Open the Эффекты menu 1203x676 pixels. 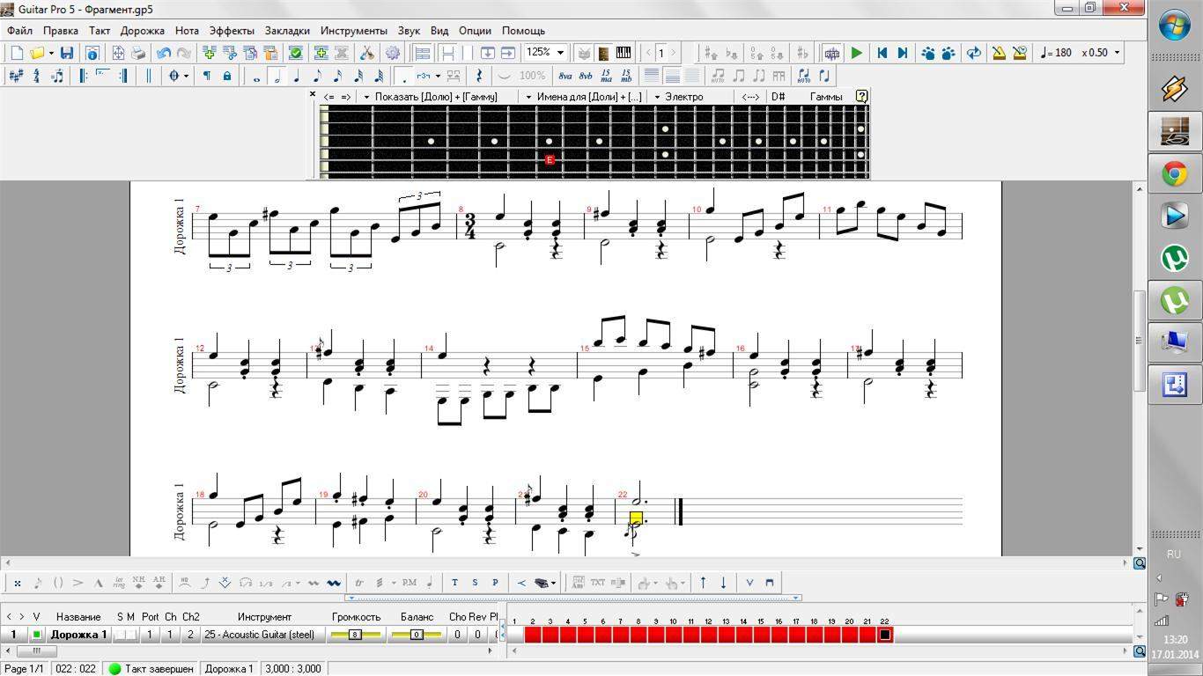point(232,31)
